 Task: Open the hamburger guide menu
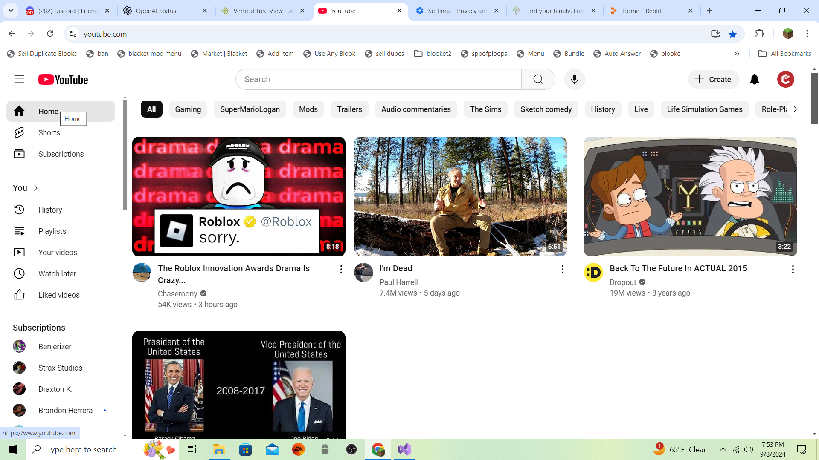click(x=19, y=79)
